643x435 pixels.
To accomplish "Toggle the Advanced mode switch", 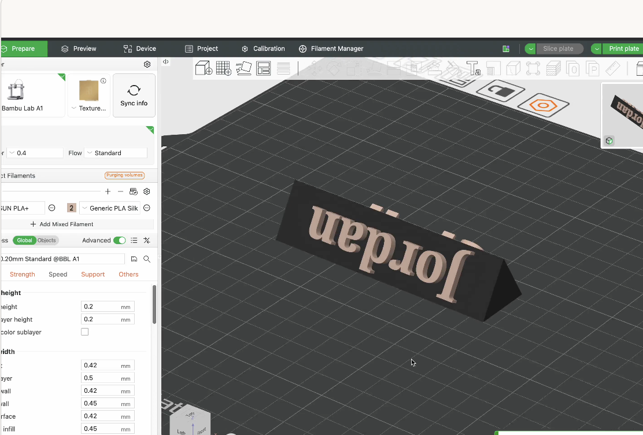I will (119, 241).
